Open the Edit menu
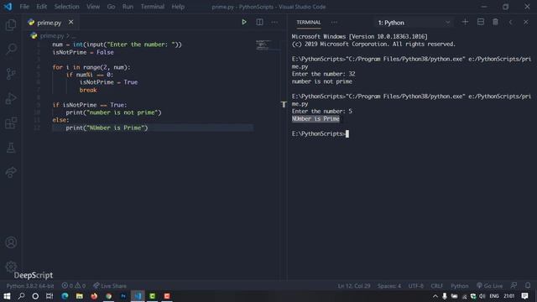Viewport: 537px width, 302px height. pyautogui.click(x=41, y=7)
